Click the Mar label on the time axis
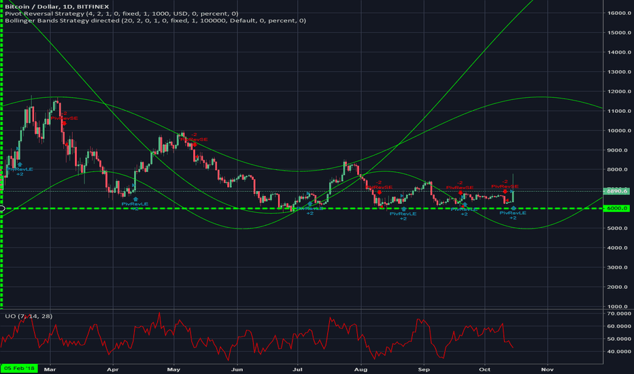Screen dimensions: 634x374 50,369
